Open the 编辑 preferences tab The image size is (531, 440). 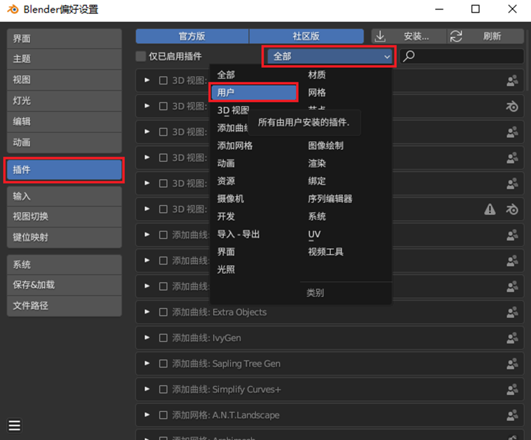64,121
